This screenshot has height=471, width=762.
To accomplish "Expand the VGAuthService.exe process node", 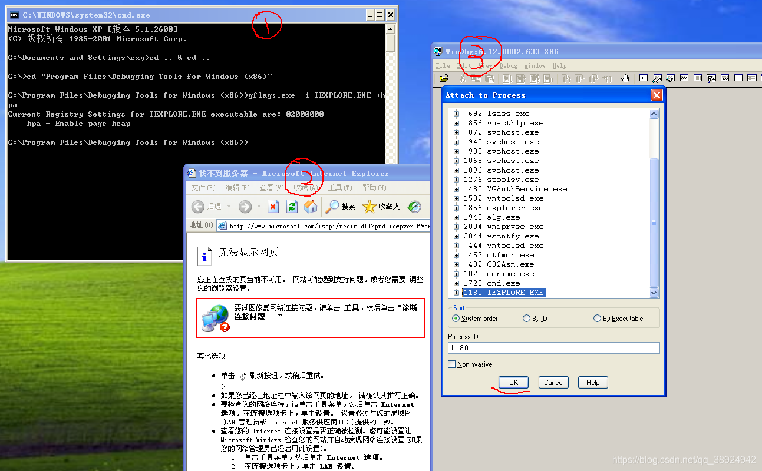I will [456, 189].
